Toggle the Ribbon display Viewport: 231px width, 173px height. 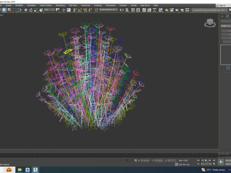(x=144, y=10)
